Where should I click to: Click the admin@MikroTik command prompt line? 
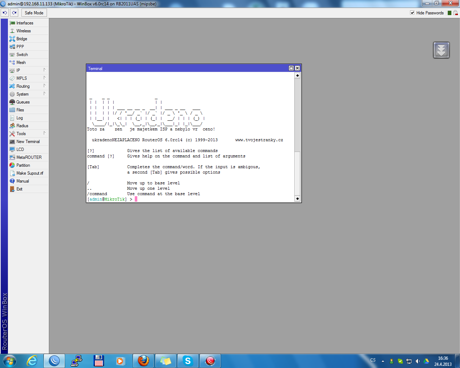[112, 199]
